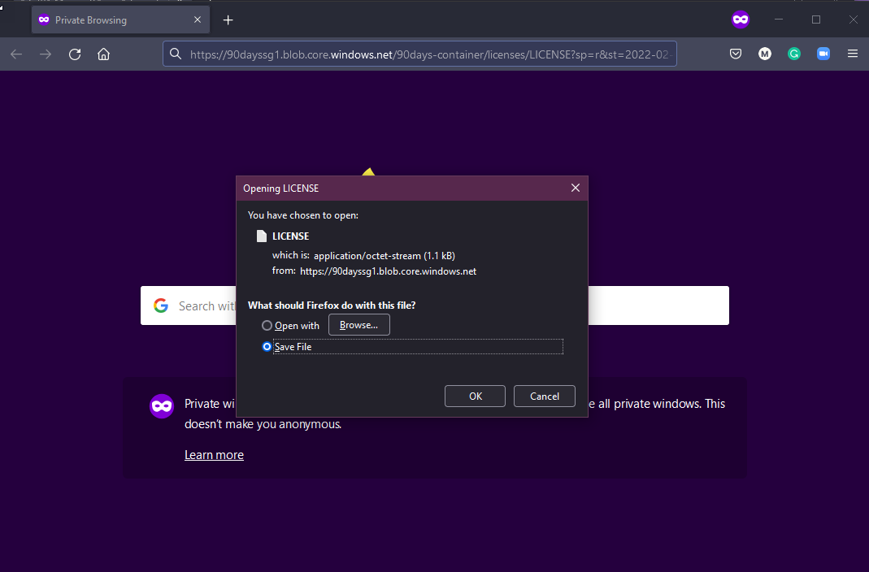
Task: Click the URL address bar
Action: pos(423,54)
